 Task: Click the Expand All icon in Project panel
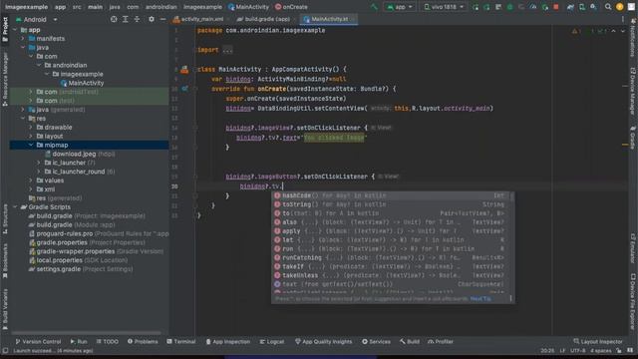pos(126,19)
